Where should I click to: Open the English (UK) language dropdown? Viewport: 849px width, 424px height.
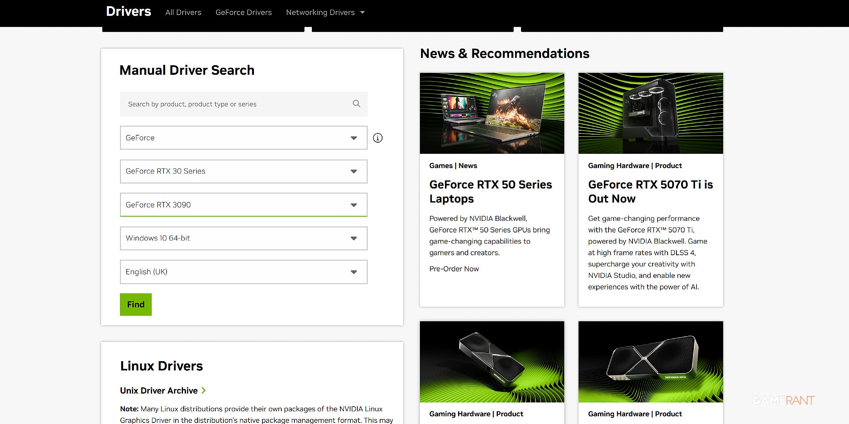[x=243, y=272]
